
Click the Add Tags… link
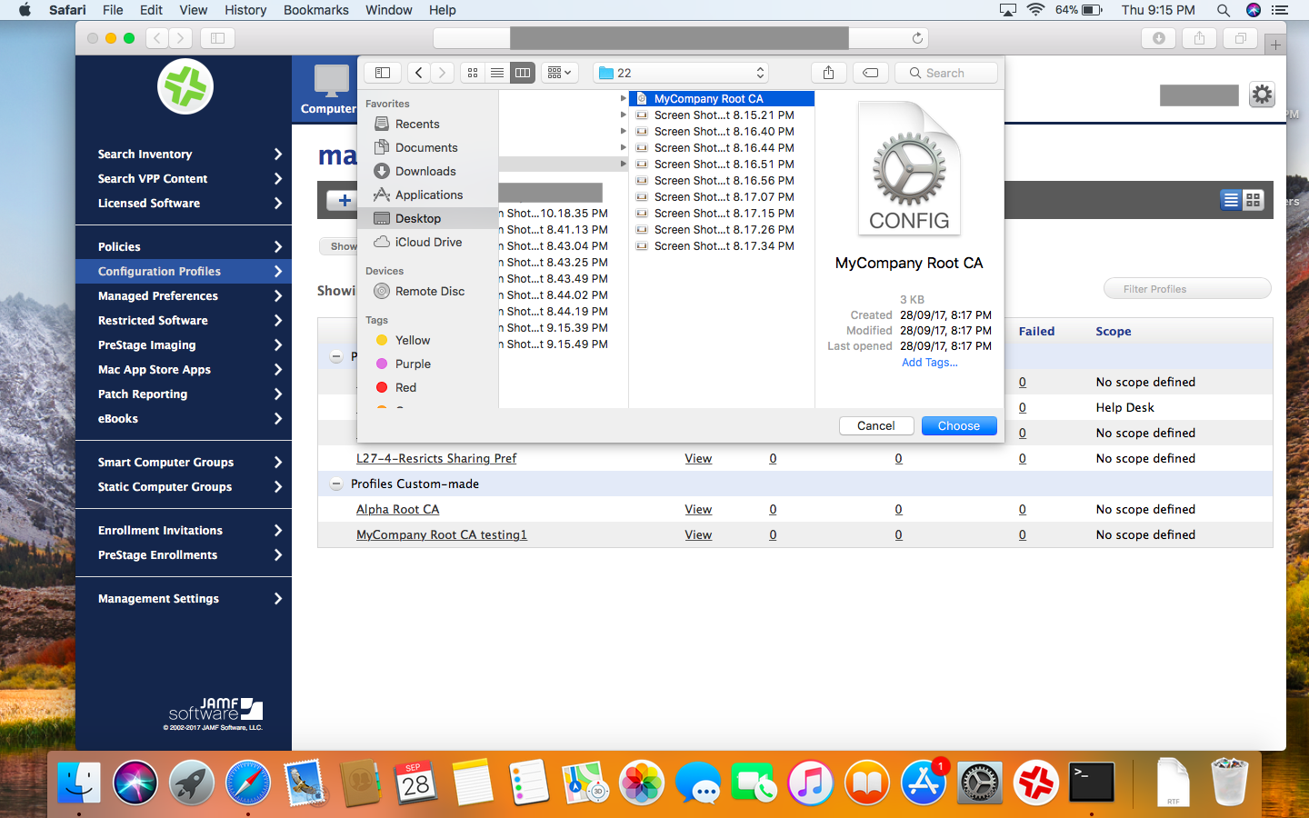pyautogui.click(x=929, y=362)
